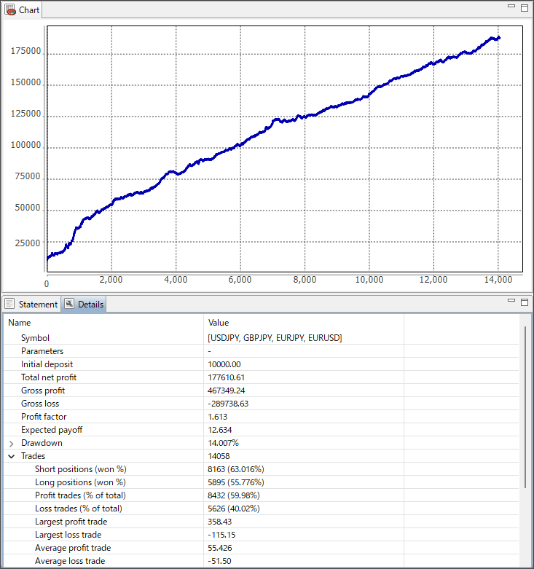This screenshot has width=534, height=569.
Task: Expand the Drawdown row
Action: (11, 444)
